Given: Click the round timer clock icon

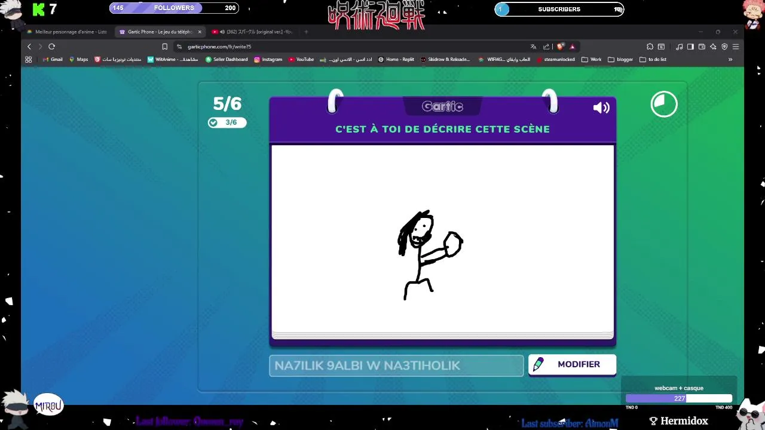Looking at the screenshot, I should pyautogui.click(x=664, y=105).
